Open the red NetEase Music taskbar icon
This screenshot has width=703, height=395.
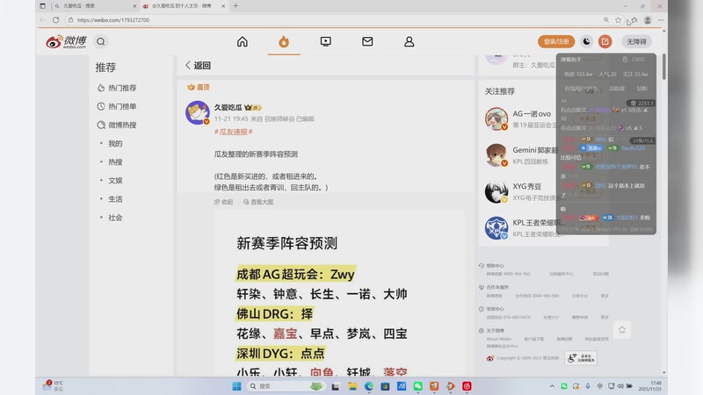(467, 386)
